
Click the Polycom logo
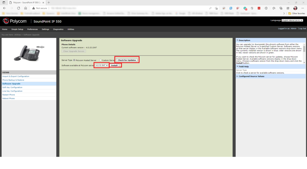pos(15,21)
